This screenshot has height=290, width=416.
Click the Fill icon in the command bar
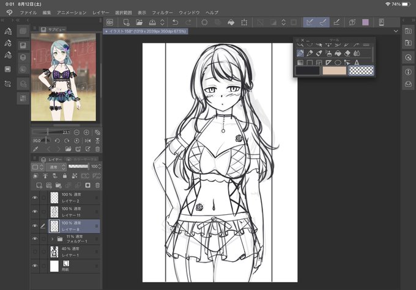coord(231,22)
